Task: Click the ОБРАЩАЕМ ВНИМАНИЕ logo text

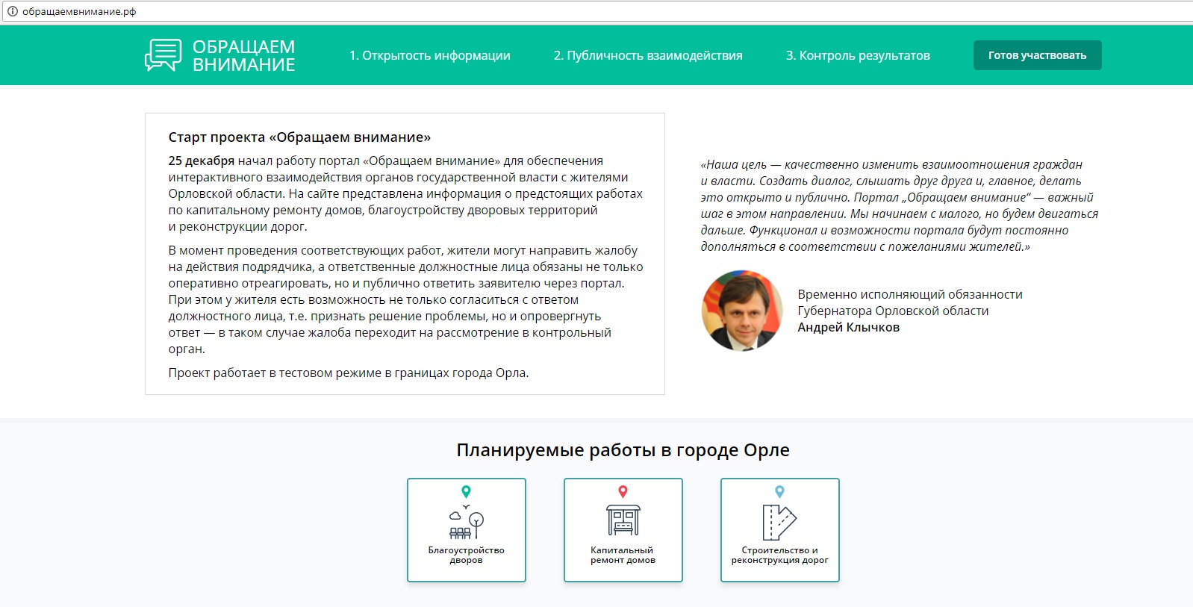Action: [x=243, y=56]
